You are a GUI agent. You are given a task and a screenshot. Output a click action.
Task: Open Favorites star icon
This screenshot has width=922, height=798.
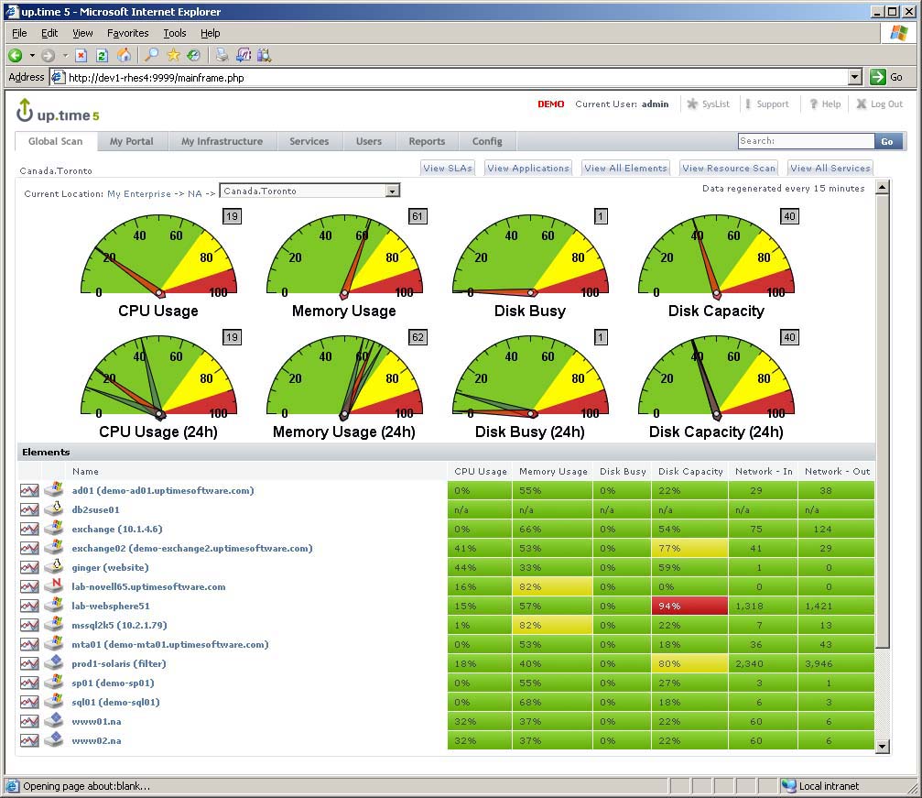point(173,55)
